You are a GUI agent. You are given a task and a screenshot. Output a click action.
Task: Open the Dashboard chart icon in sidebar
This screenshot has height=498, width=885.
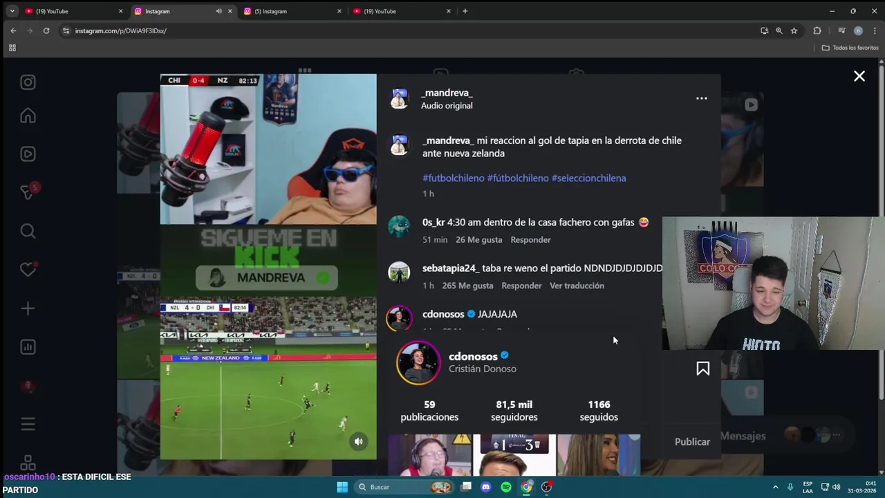[x=28, y=347]
